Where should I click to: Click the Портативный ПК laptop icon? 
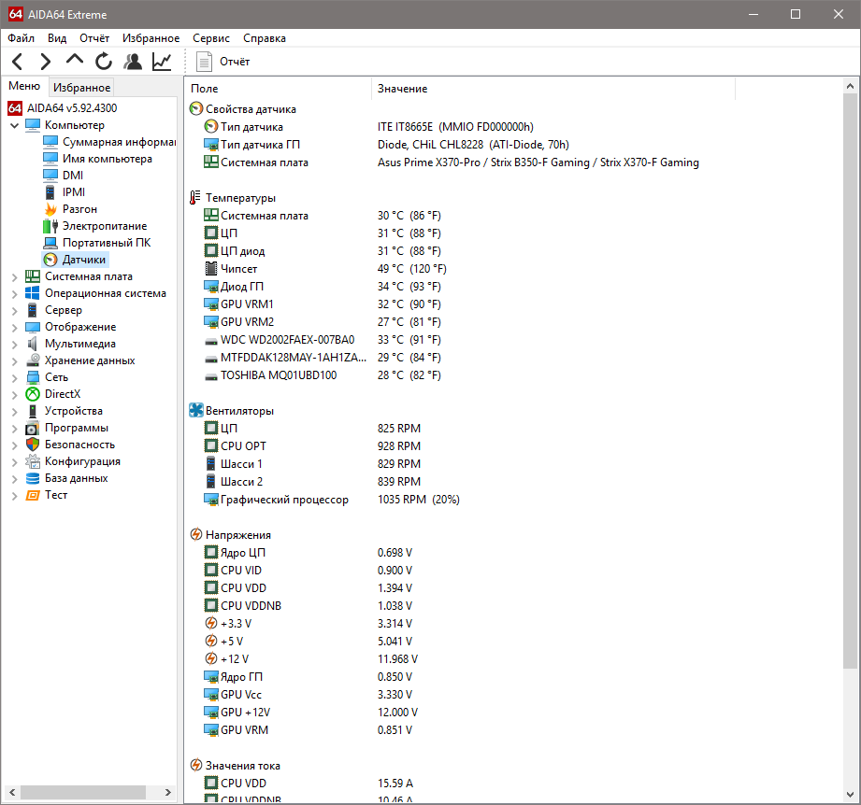[x=50, y=243]
